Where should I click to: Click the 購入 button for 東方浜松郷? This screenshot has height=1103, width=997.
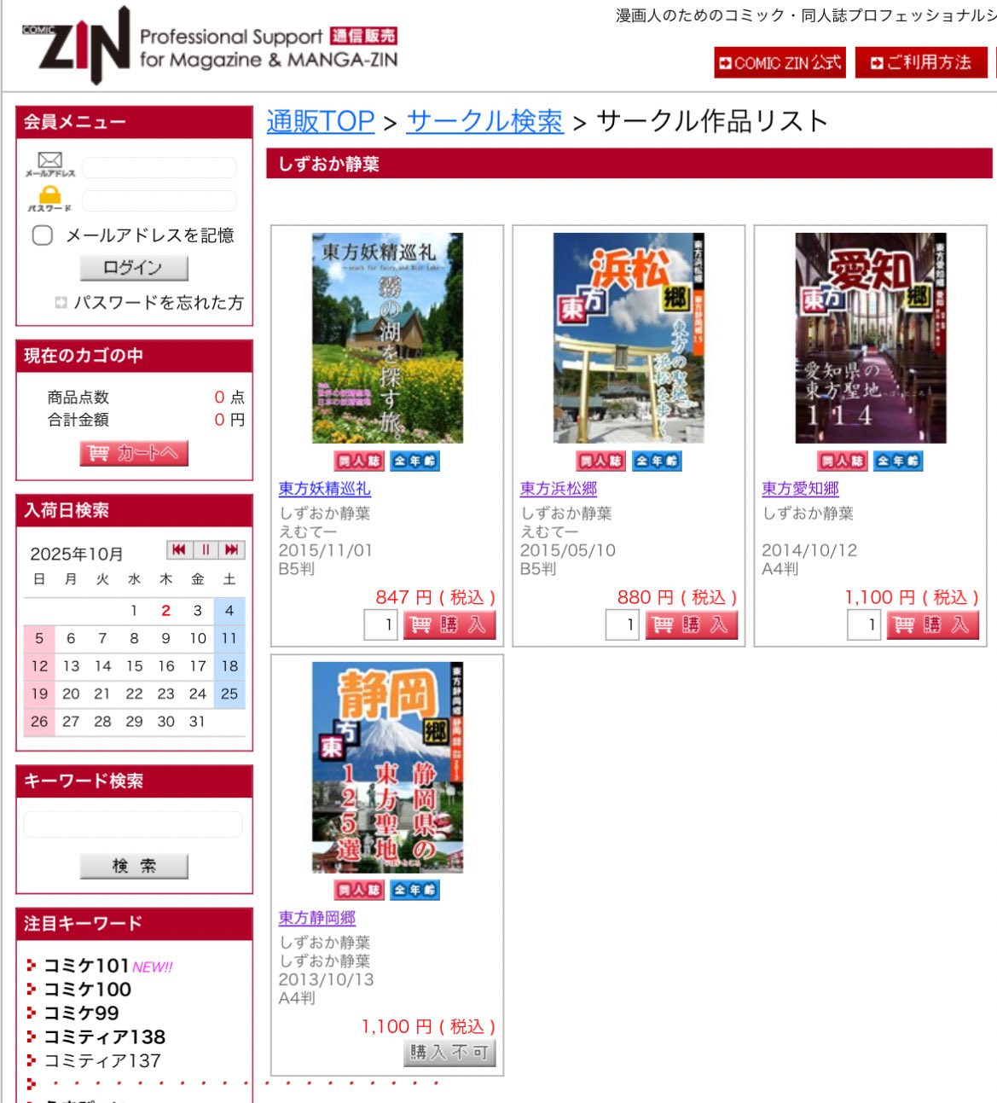coord(692,624)
